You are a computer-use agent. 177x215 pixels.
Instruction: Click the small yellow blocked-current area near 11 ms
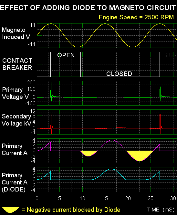88,153
